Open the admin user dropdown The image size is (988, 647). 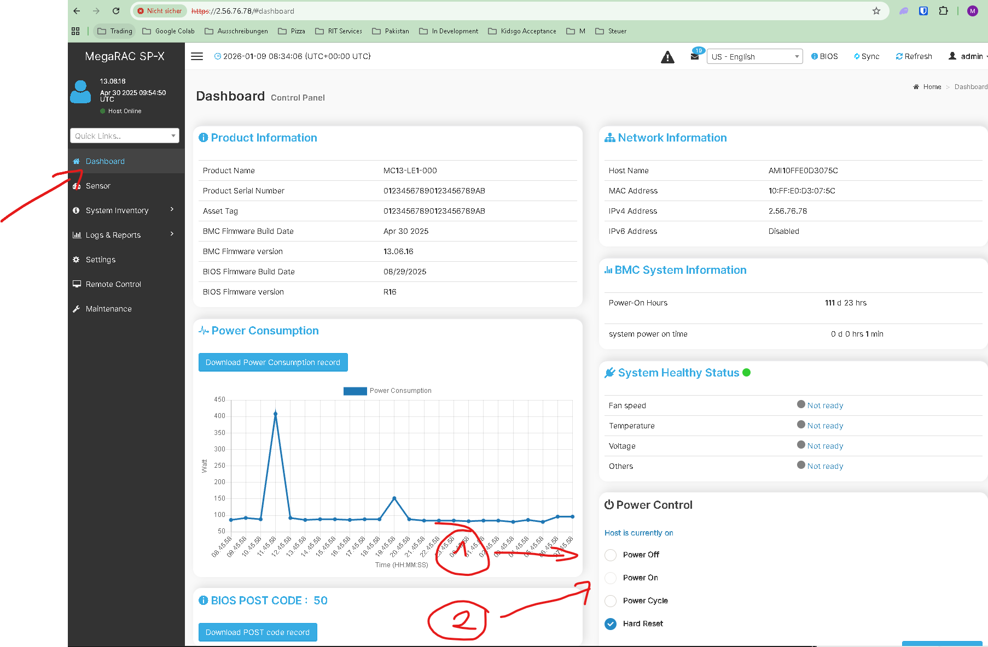pos(968,56)
